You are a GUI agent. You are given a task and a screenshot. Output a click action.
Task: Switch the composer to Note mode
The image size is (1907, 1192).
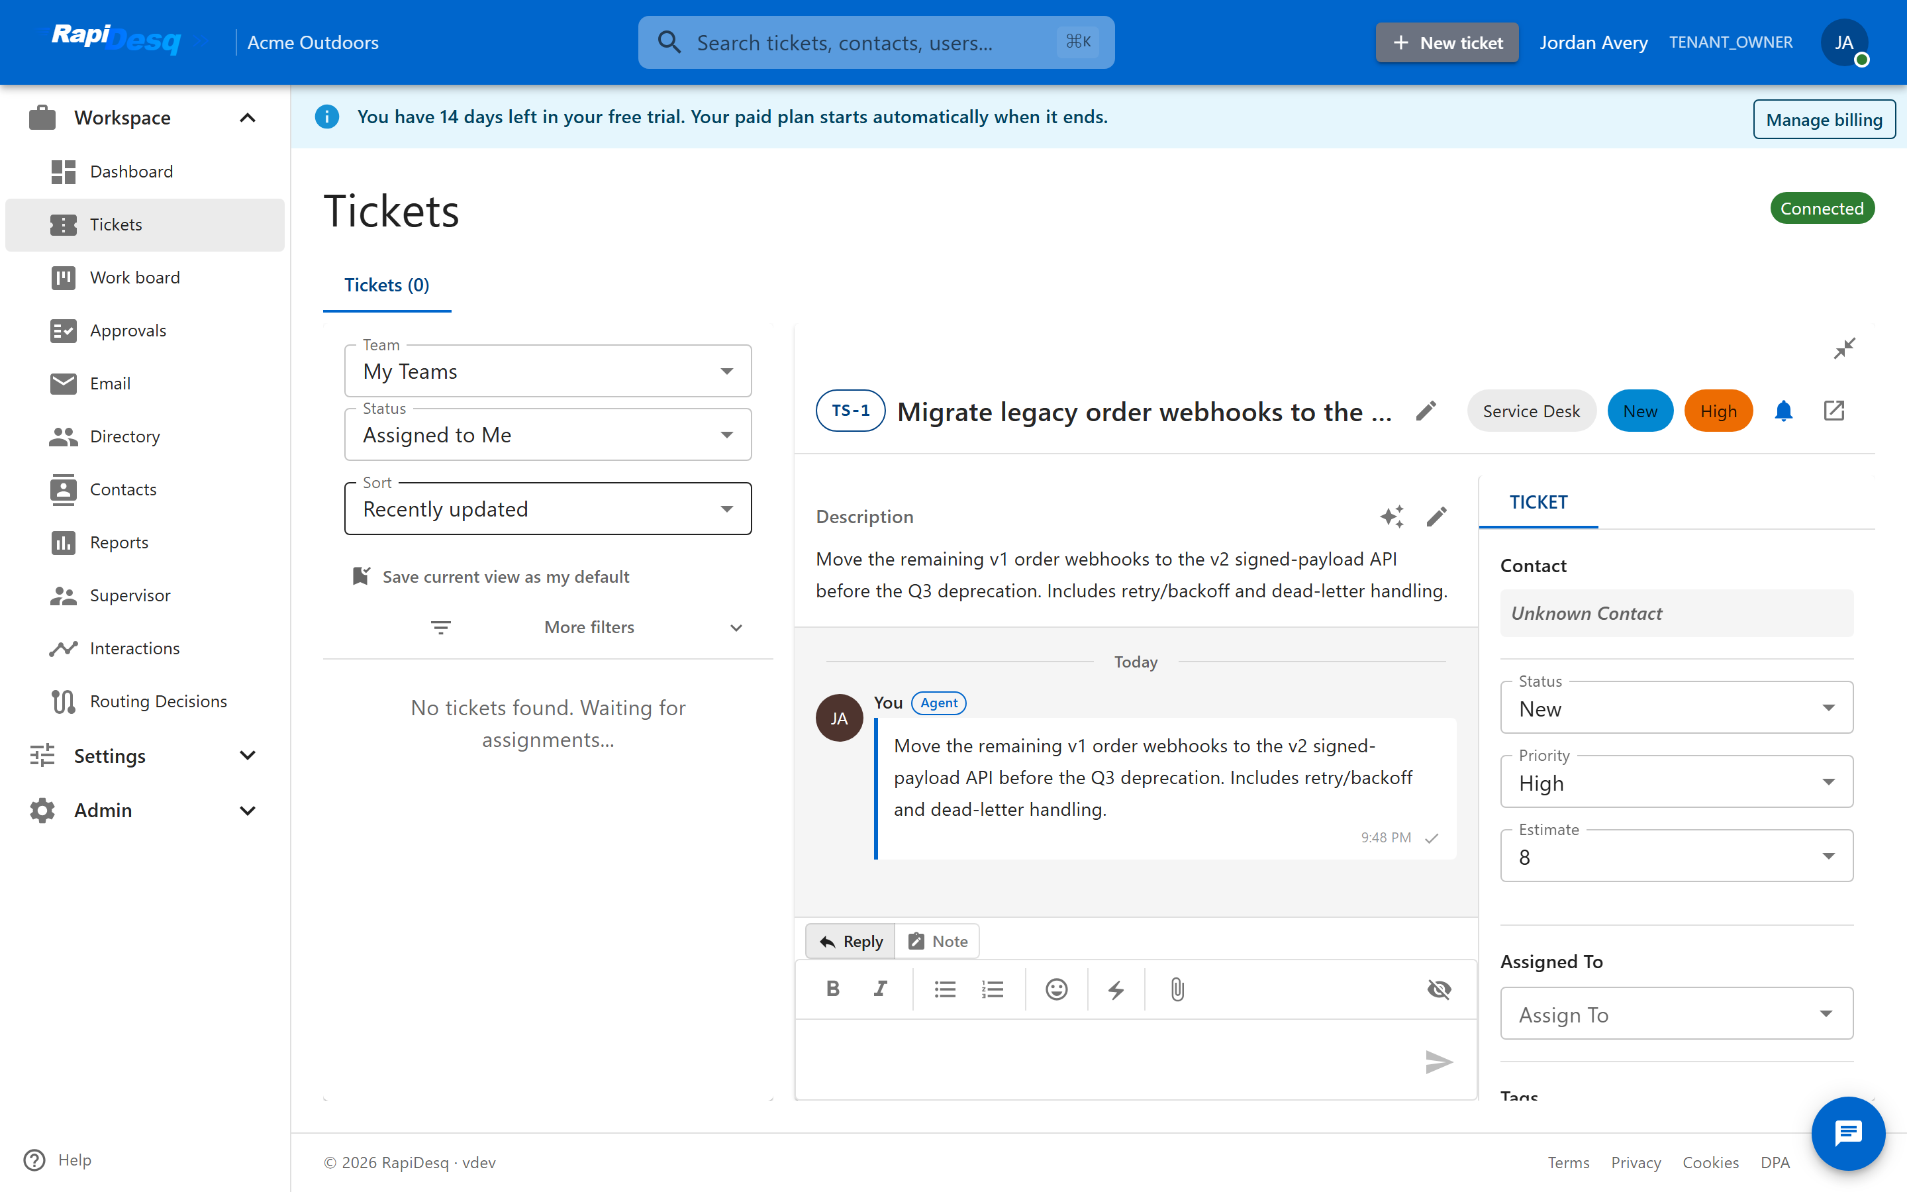[x=938, y=941]
